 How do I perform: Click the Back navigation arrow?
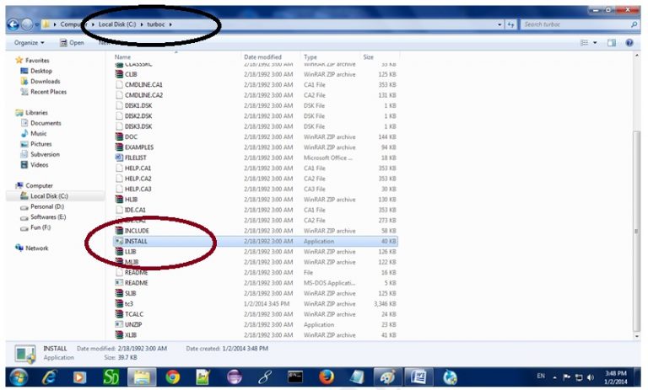point(13,24)
